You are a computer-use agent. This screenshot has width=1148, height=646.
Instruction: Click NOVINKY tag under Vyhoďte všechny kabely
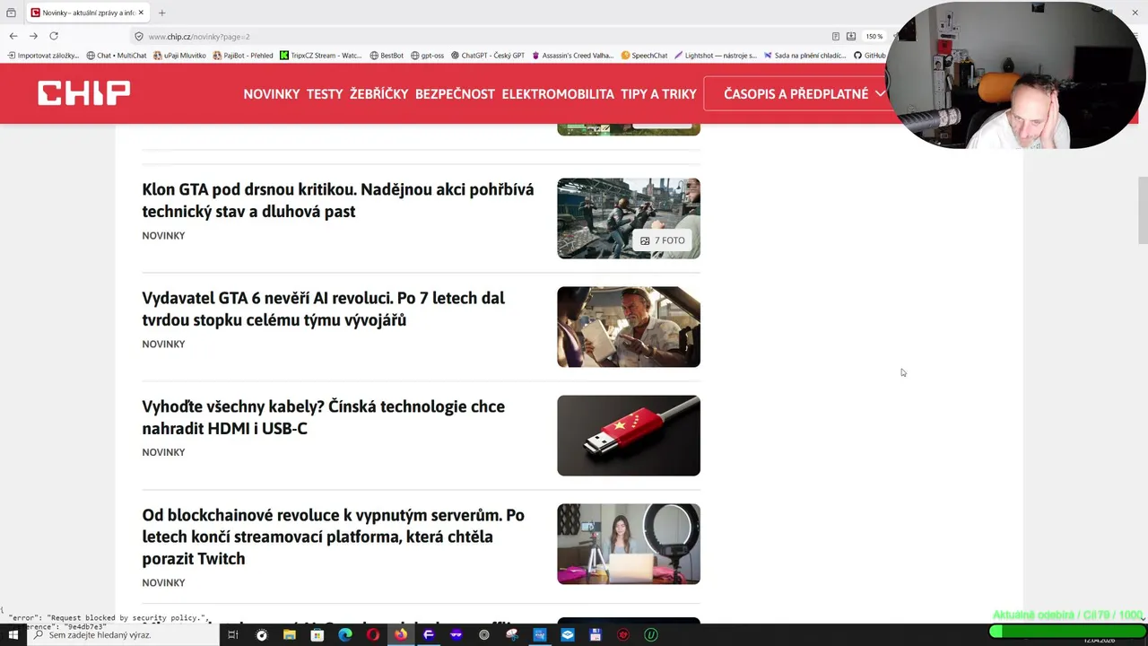(x=163, y=452)
